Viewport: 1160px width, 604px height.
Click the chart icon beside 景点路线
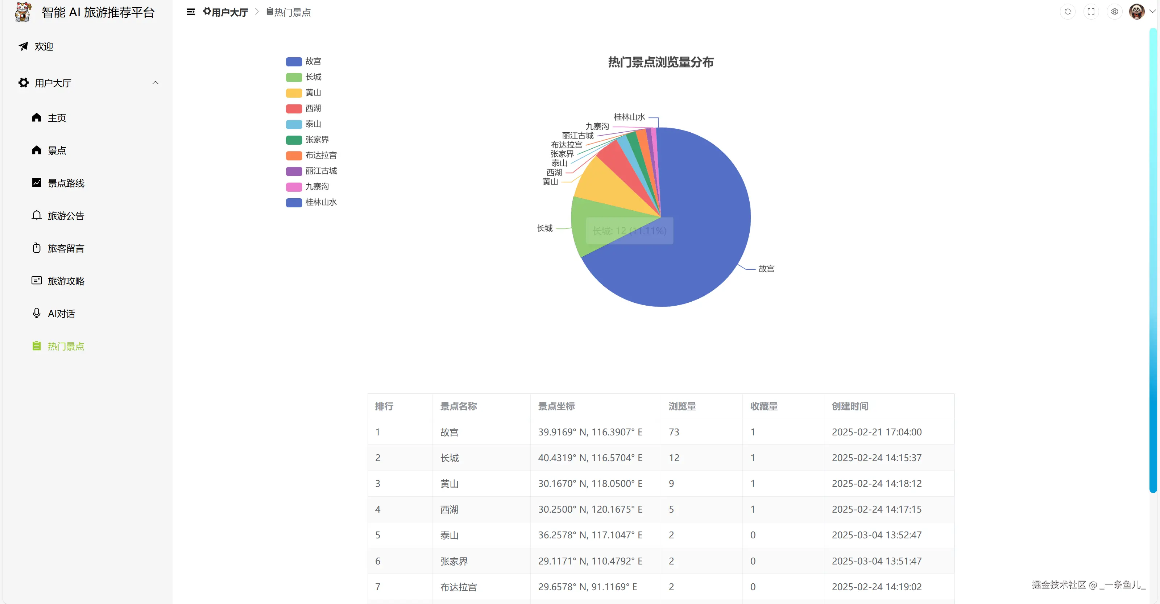[x=37, y=182]
